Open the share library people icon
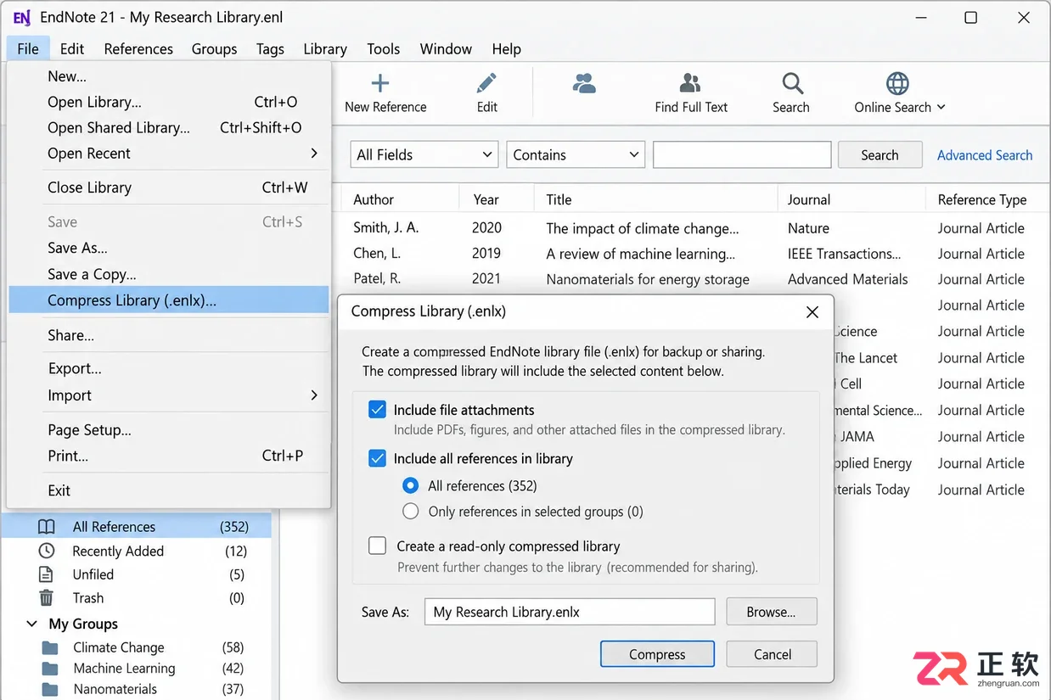 click(x=584, y=83)
